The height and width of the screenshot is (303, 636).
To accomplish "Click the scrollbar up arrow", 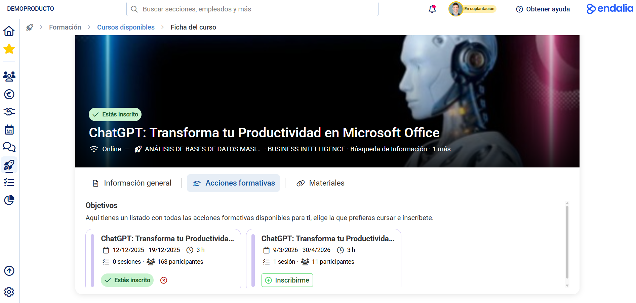I will click(567, 203).
